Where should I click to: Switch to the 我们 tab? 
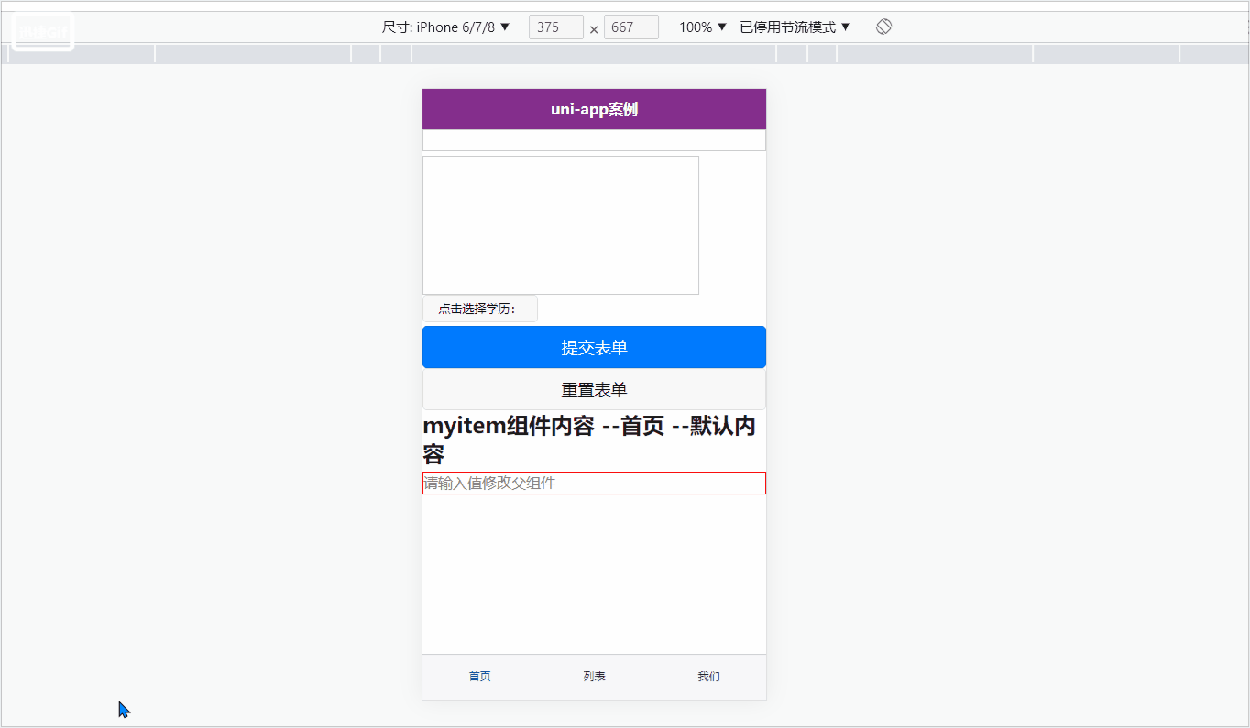(x=708, y=677)
